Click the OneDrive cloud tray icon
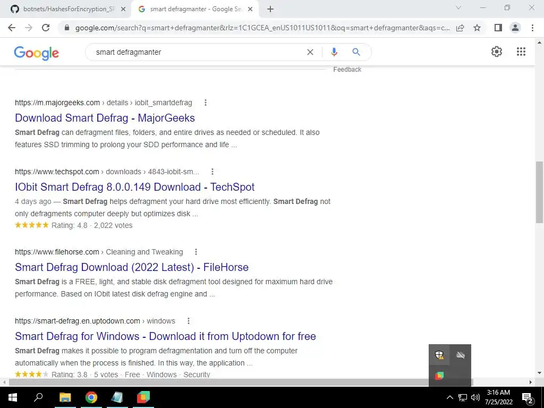 pos(461,355)
